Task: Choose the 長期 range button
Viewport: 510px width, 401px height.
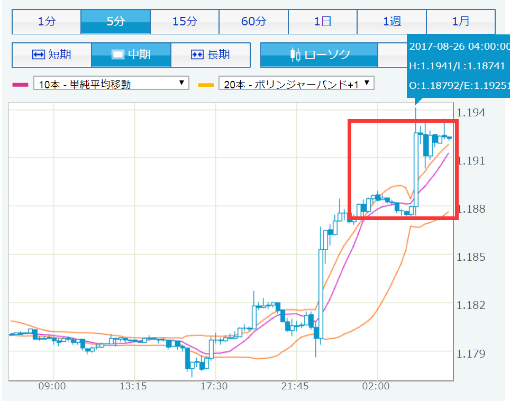Action: [211, 54]
